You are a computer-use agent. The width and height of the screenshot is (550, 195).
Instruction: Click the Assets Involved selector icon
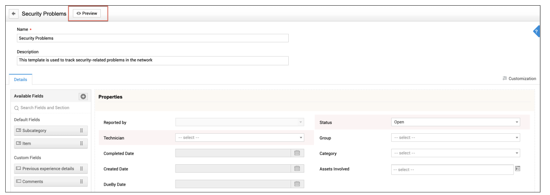pos(518,169)
